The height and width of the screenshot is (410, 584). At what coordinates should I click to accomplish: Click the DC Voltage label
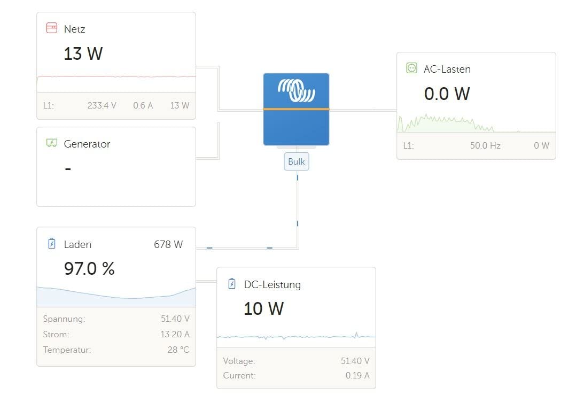pos(239,361)
